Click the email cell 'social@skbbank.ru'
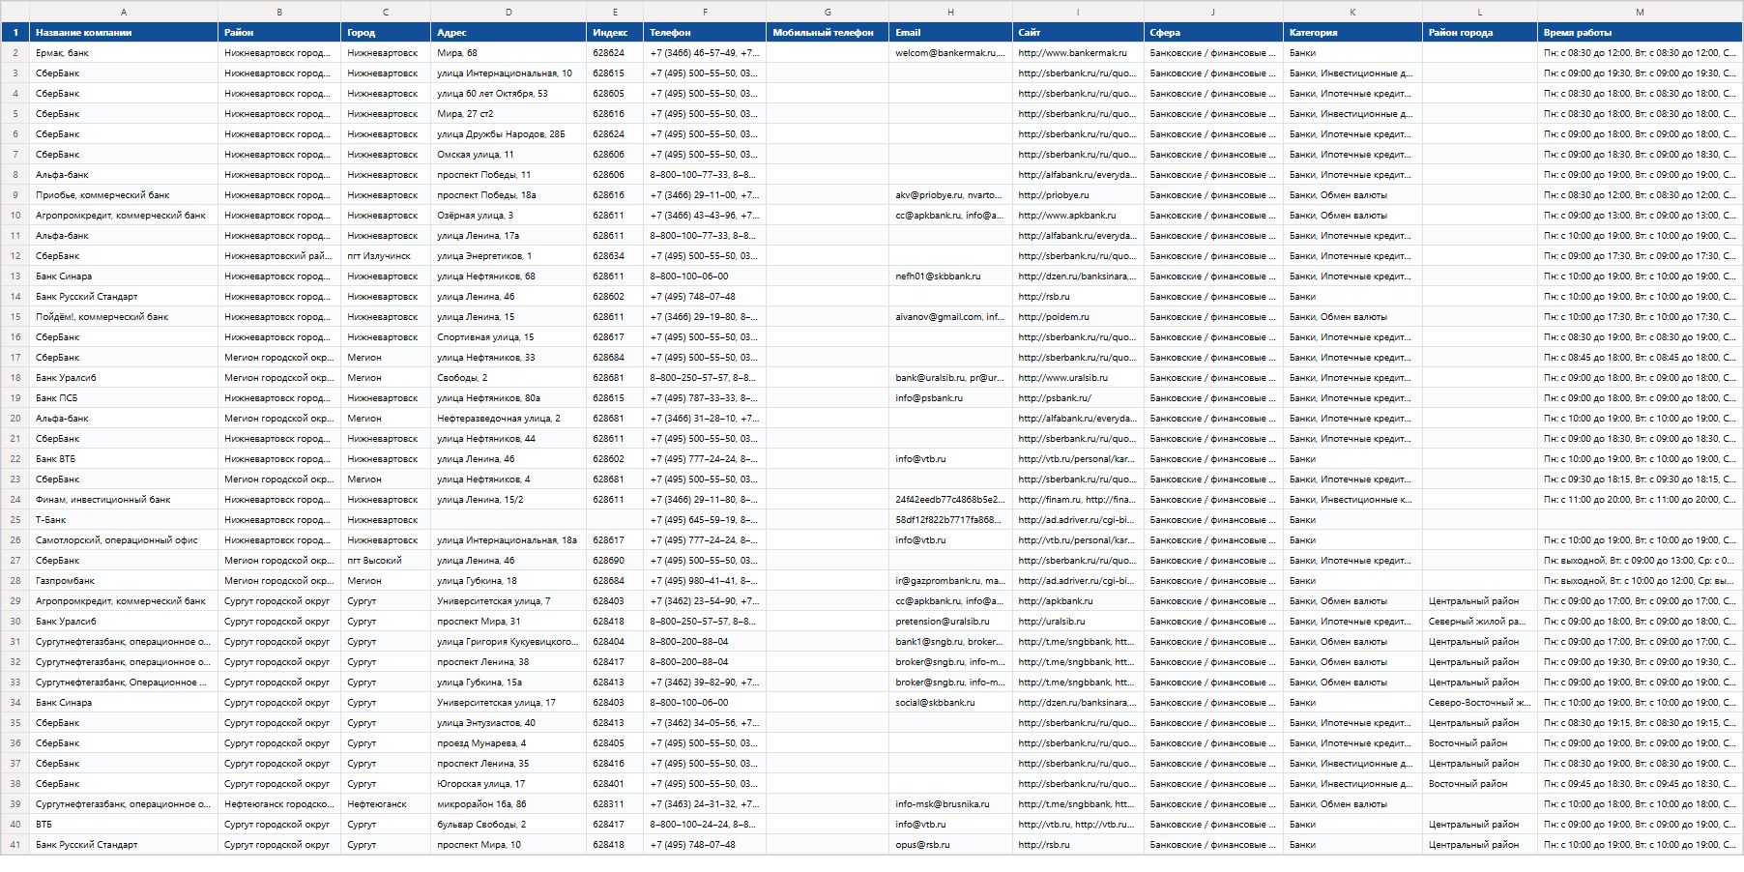Image resolution: width=1744 pixels, height=872 pixels. (x=950, y=703)
